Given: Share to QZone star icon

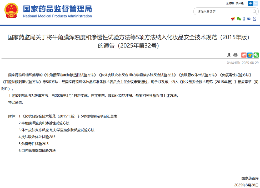Looking at the screenshot, I should click(x=250, y=55).
